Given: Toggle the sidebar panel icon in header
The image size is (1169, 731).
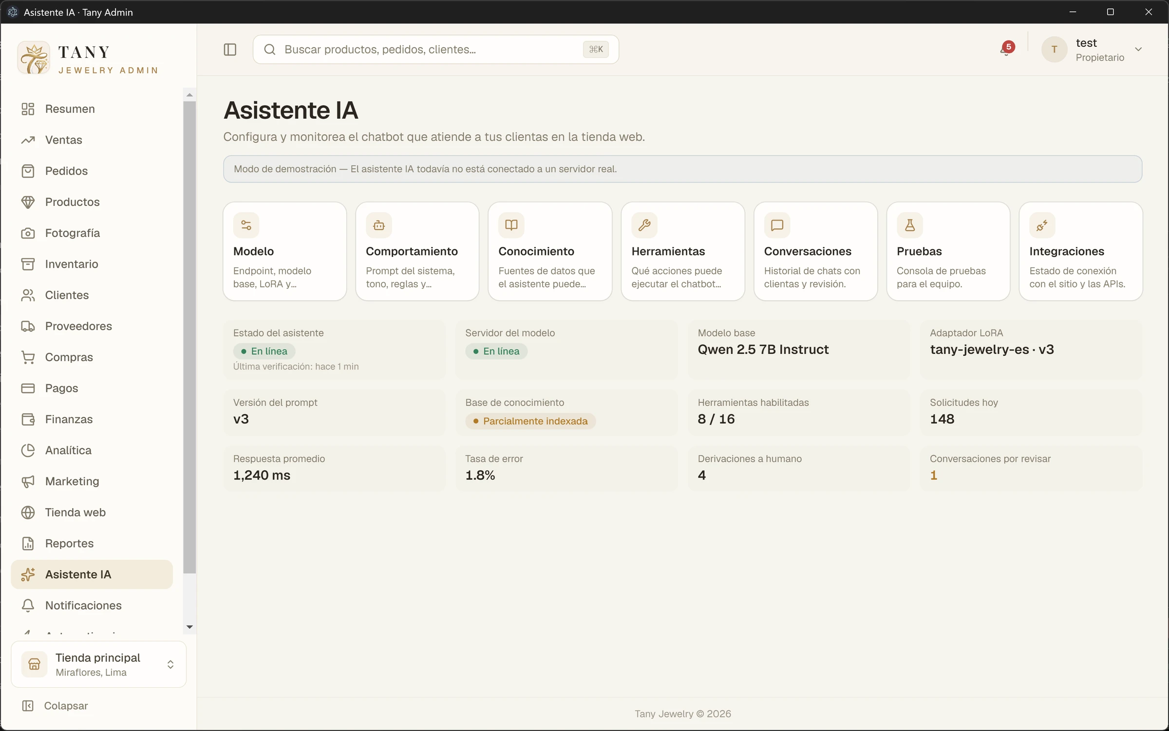Looking at the screenshot, I should tap(230, 49).
